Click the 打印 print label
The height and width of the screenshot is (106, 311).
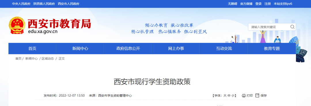250,96
